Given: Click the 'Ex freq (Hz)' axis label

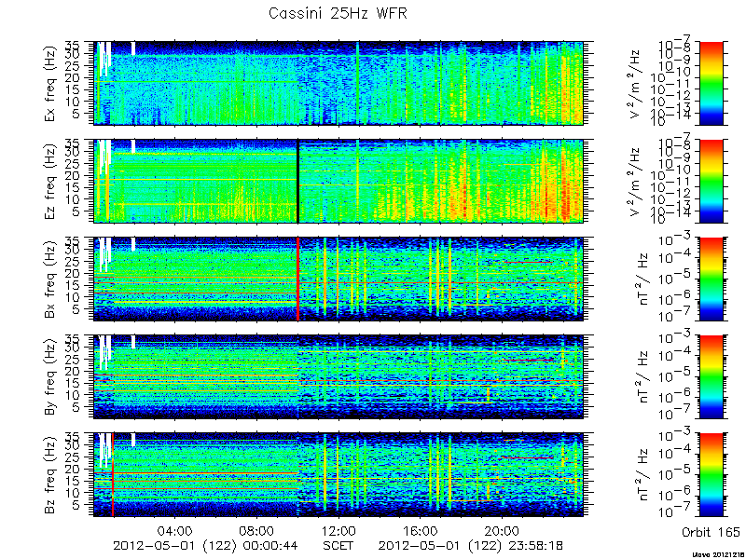Looking at the screenshot, I should 50,84.
